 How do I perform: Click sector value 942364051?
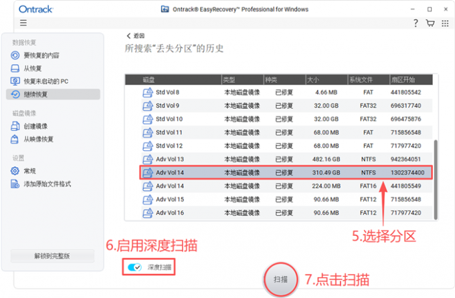click(x=405, y=159)
